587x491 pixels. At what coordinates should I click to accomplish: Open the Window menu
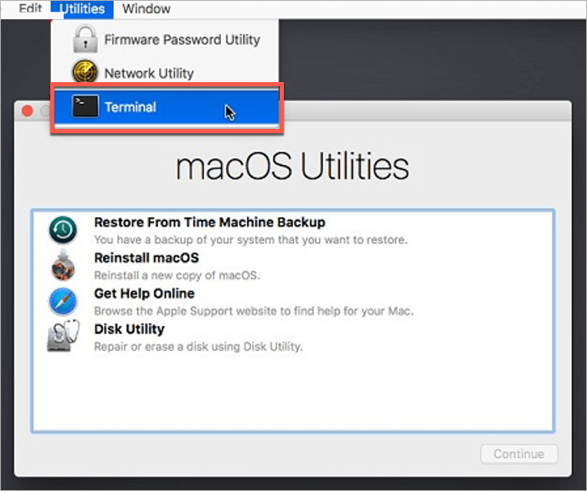(147, 8)
